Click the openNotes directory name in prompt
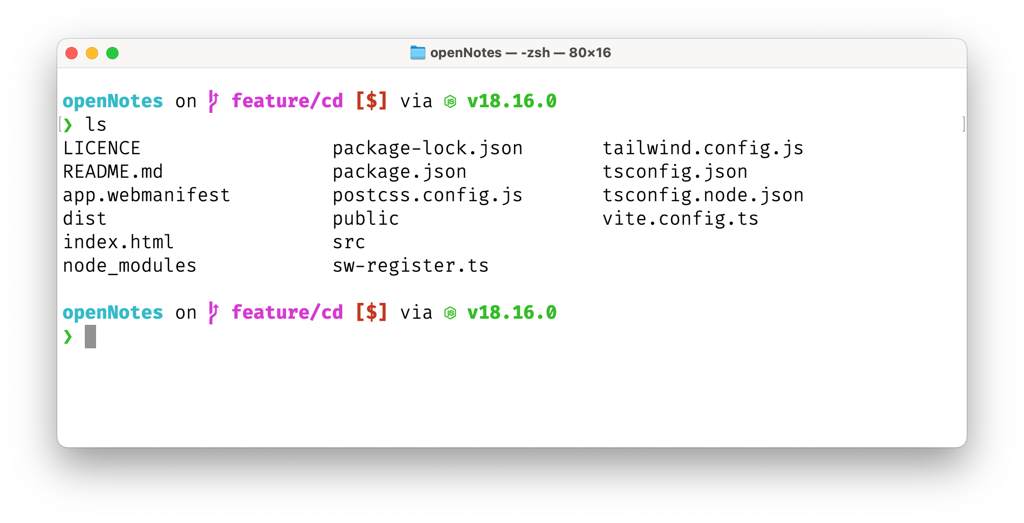This screenshot has width=1024, height=523. pyautogui.click(x=113, y=101)
